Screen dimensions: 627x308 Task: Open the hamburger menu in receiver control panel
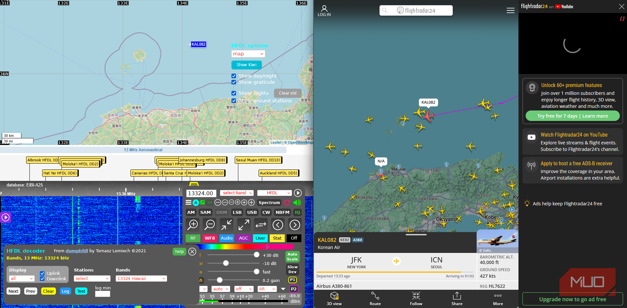(x=189, y=202)
